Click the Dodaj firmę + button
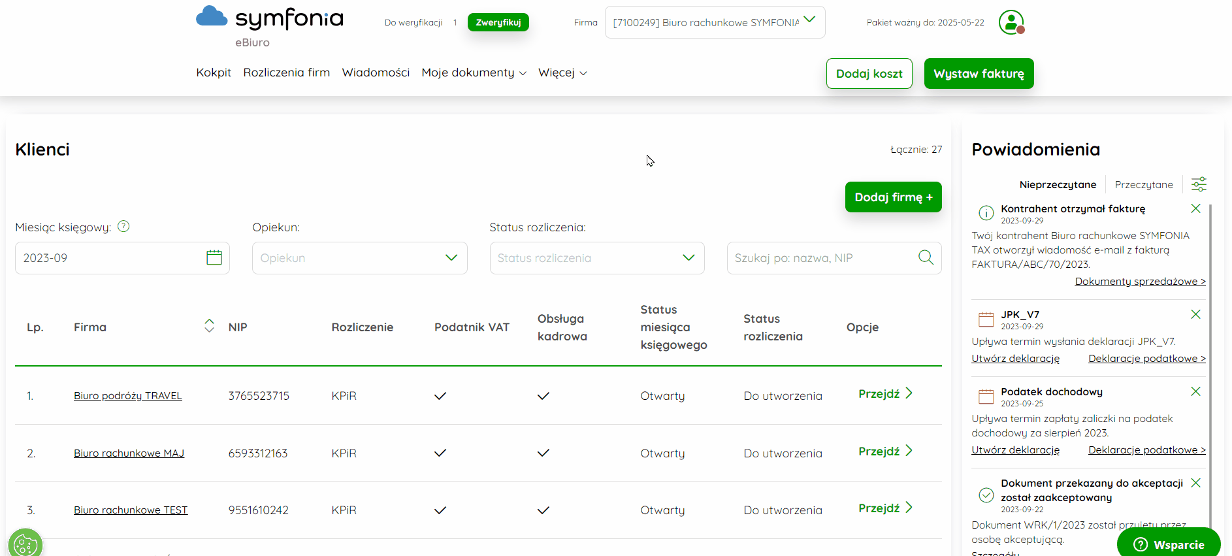 point(894,197)
